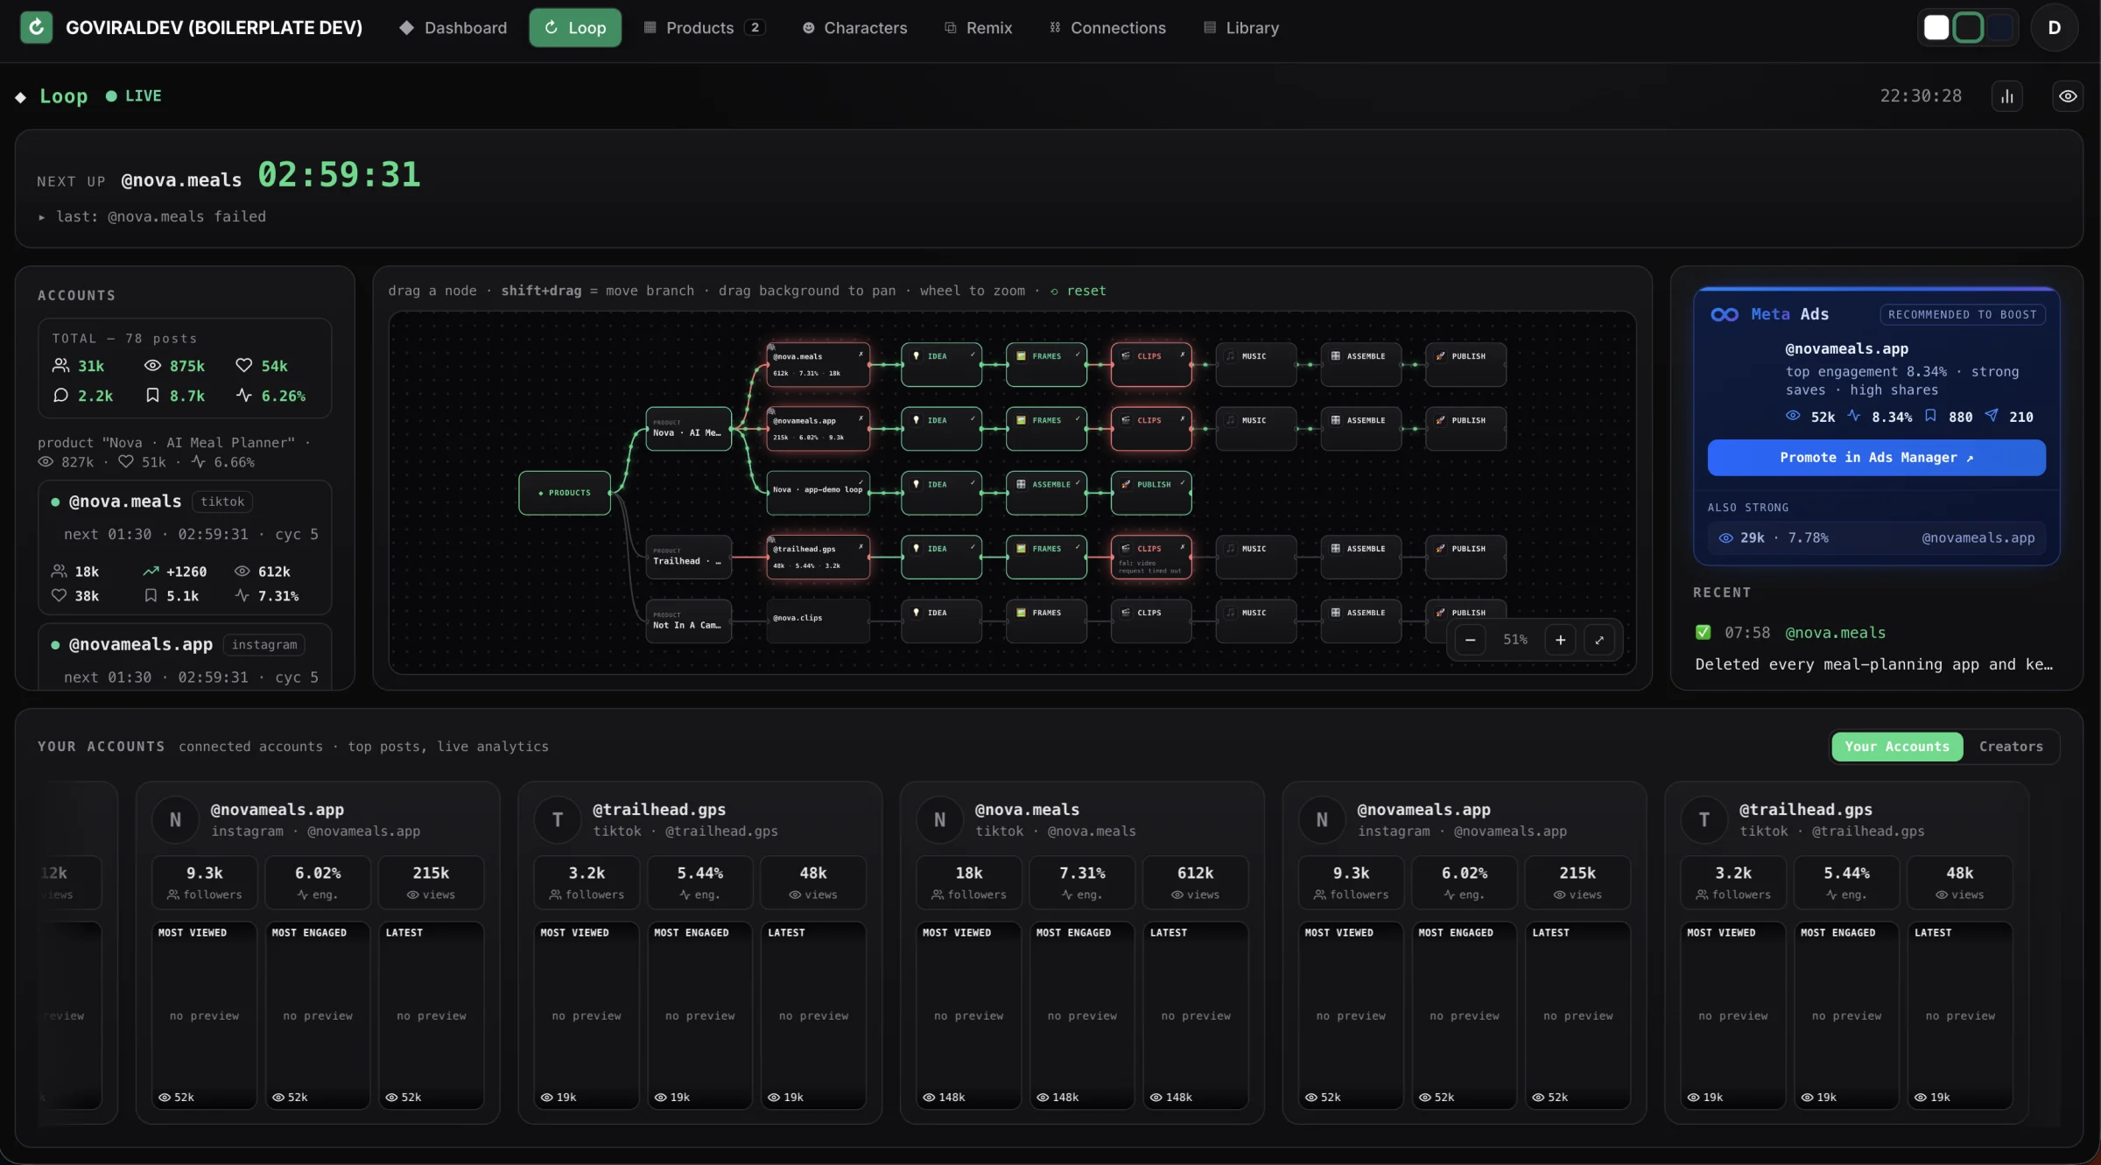Click the fit-to-screen expand canvas icon

point(1599,640)
